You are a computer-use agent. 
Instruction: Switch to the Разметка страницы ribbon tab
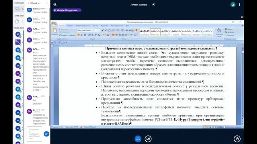coord(83,26)
